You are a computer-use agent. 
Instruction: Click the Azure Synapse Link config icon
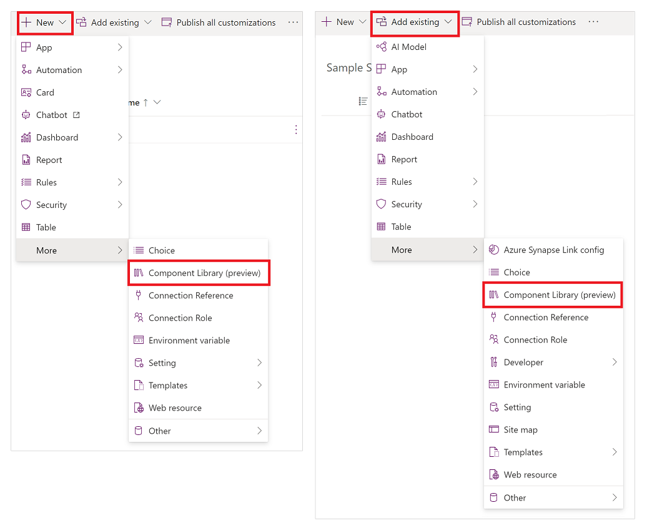[x=493, y=250]
